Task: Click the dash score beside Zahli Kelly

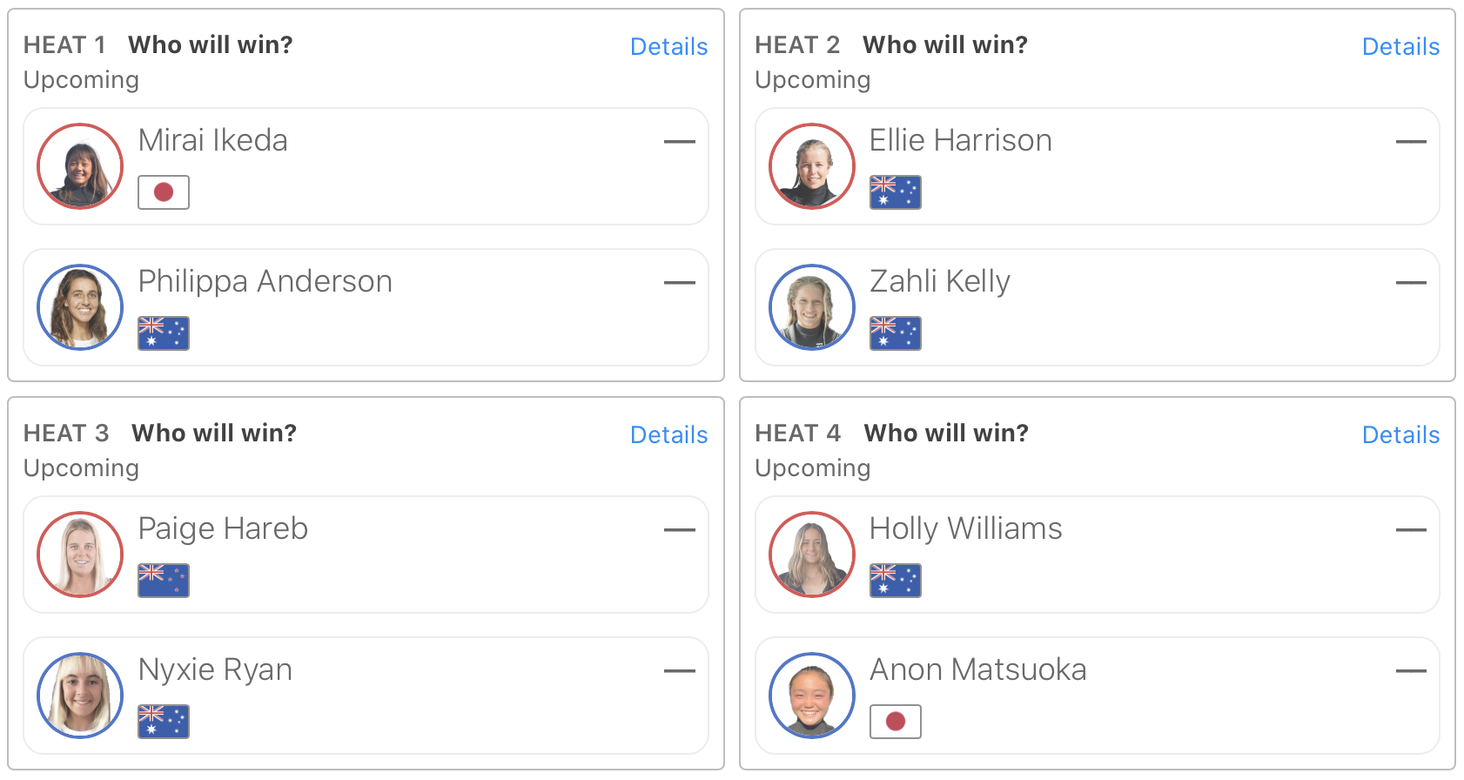Action: tap(1410, 283)
